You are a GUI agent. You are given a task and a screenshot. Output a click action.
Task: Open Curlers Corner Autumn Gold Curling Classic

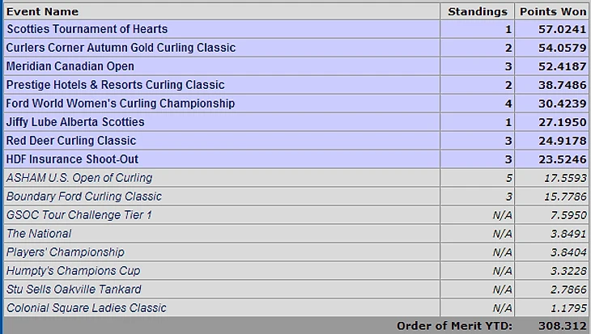tap(121, 48)
